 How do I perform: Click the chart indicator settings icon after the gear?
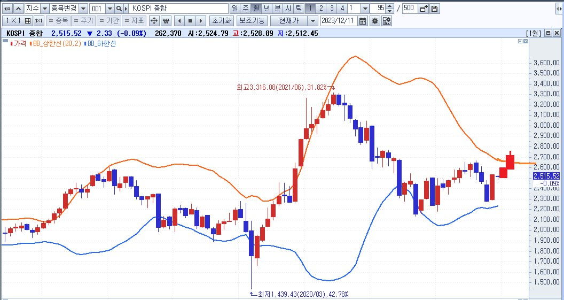(x=387, y=21)
